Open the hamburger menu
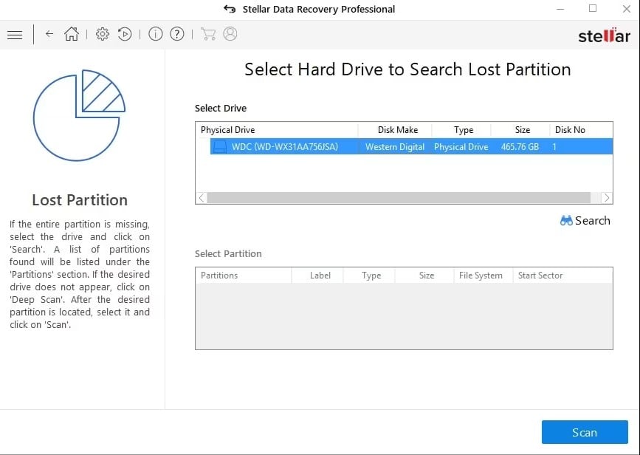Screen dimensions: 640x455 tap(15, 34)
